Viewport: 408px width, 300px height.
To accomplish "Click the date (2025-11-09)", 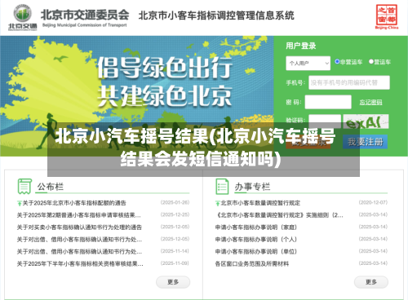I will (x=175, y=263).
